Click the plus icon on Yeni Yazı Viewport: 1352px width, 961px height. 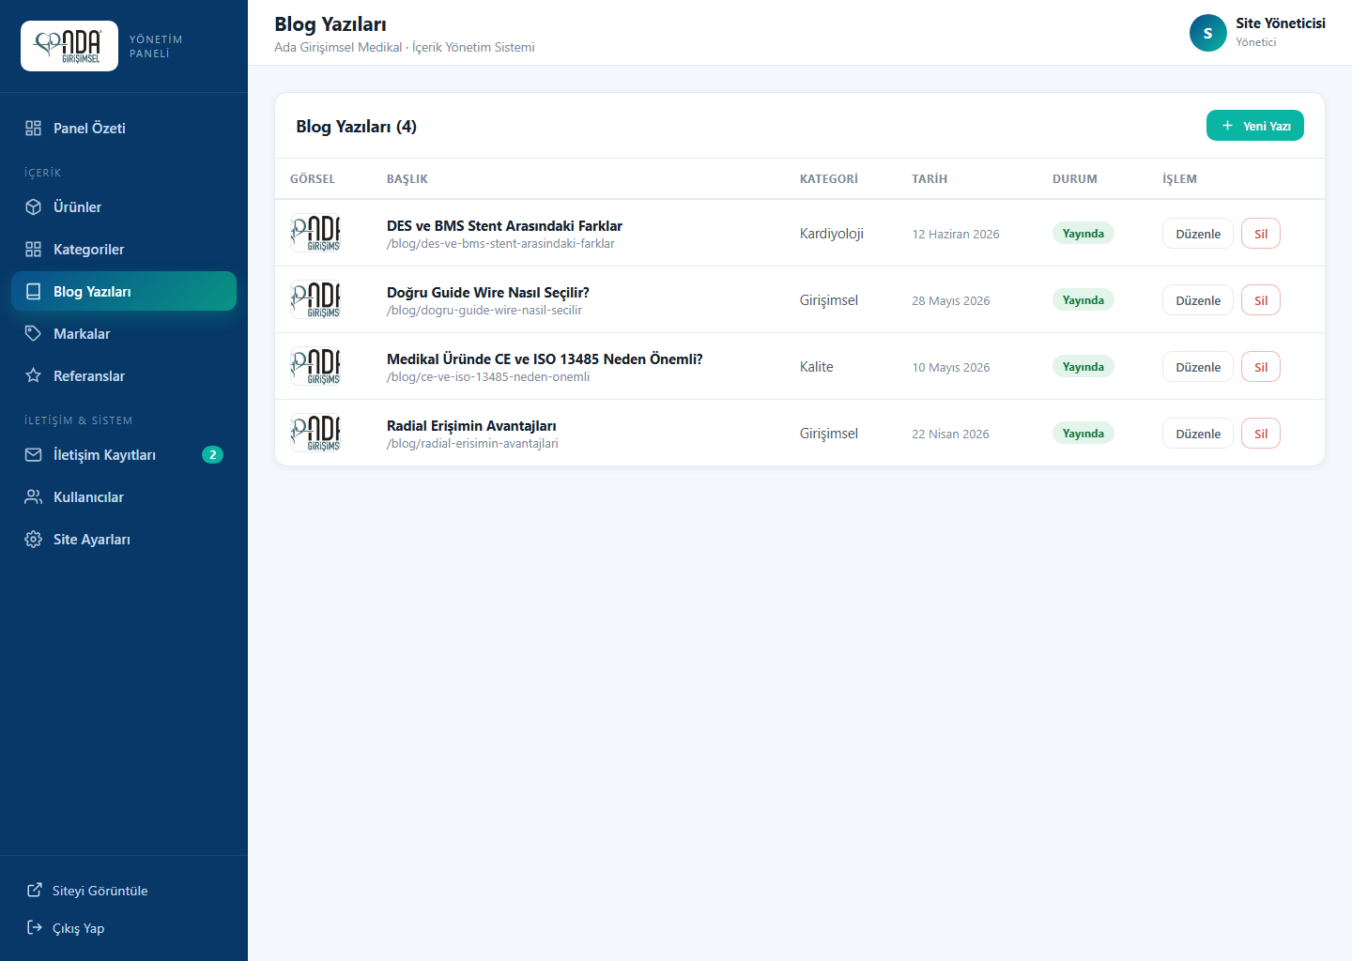pyautogui.click(x=1227, y=126)
